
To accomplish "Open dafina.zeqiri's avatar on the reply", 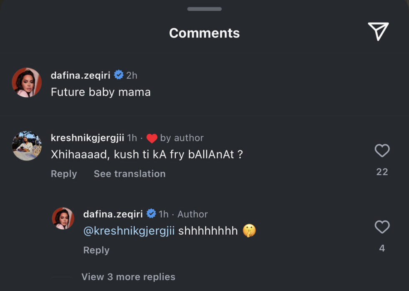I will pyautogui.click(x=63, y=218).
